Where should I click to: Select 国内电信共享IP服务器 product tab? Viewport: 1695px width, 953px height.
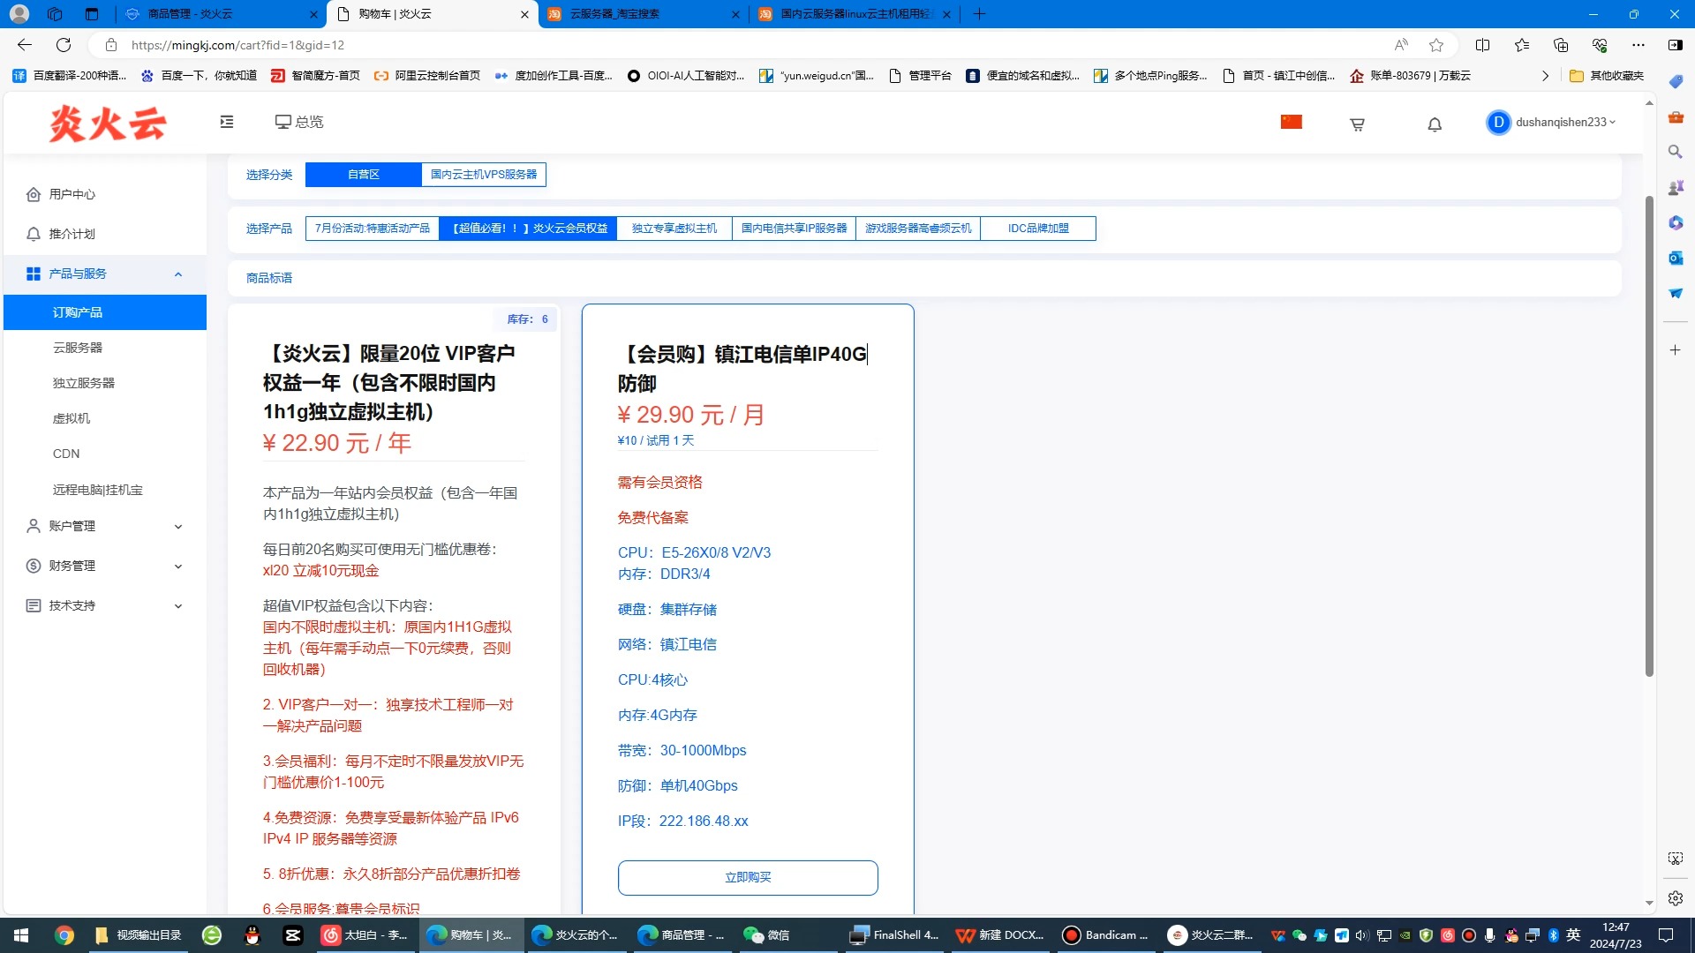(x=794, y=229)
